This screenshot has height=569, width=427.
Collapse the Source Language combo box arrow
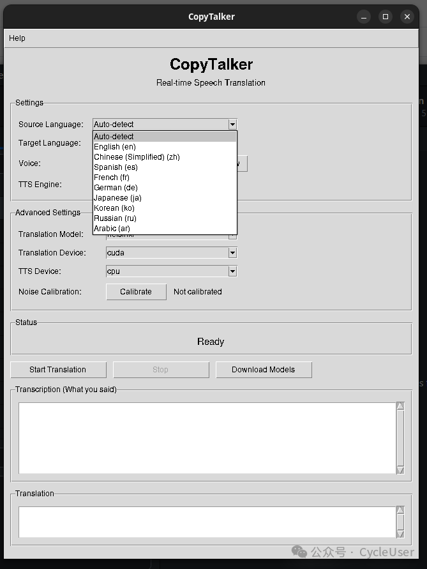click(232, 125)
